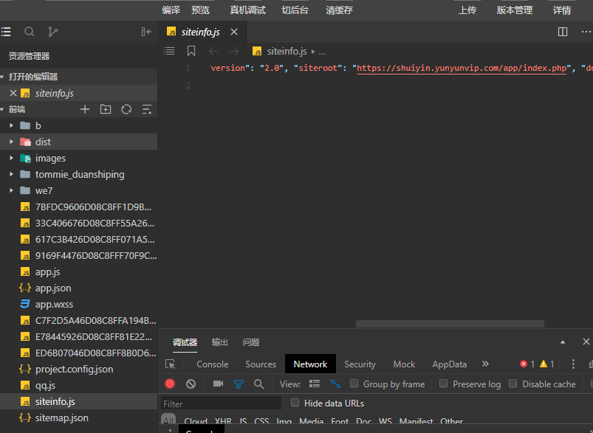Click the network search magnifier icon
Viewport: 593px width, 433px height.
coord(259,384)
